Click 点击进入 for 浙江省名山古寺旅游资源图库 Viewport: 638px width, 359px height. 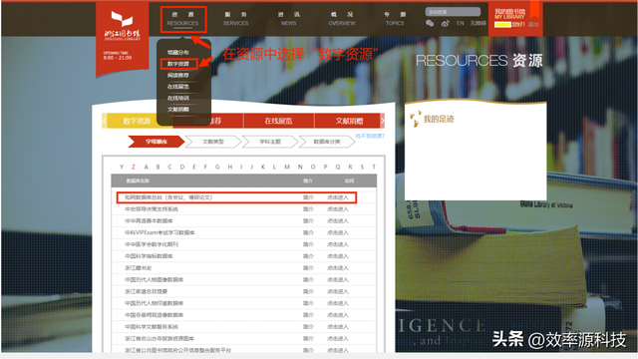point(338,339)
